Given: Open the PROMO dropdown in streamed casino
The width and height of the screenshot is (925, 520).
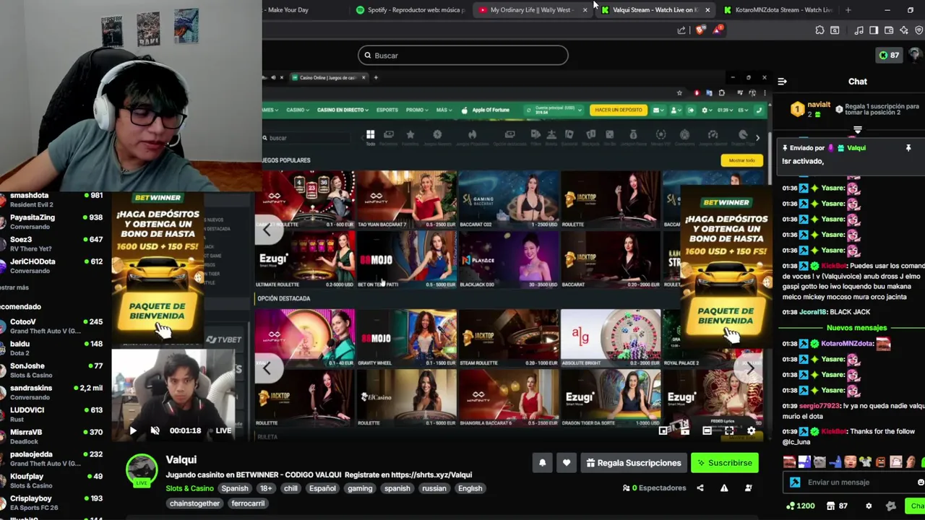Looking at the screenshot, I should pyautogui.click(x=416, y=110).
